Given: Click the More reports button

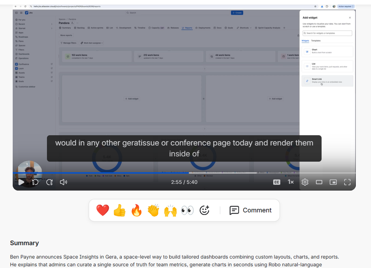Looking at the screenshot, I should [x=66, y=36].
